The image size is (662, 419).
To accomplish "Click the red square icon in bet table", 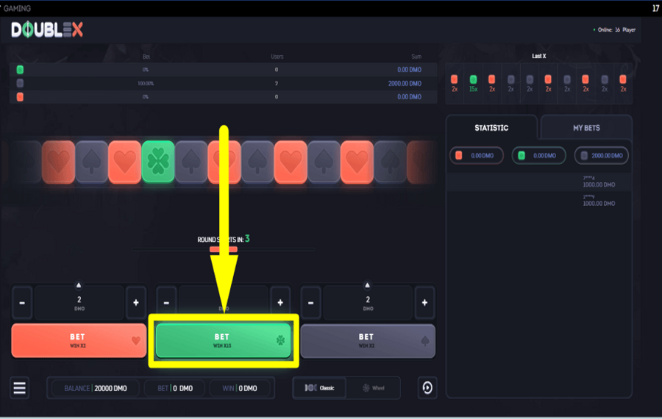I will (20, 96).
